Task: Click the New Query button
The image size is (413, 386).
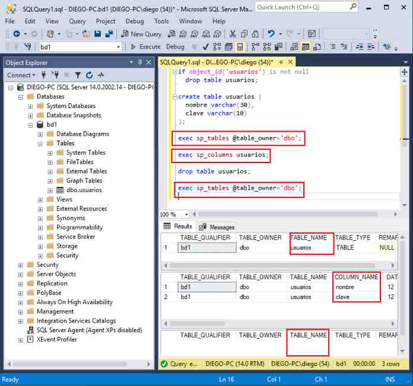Action: click(141, 34)
